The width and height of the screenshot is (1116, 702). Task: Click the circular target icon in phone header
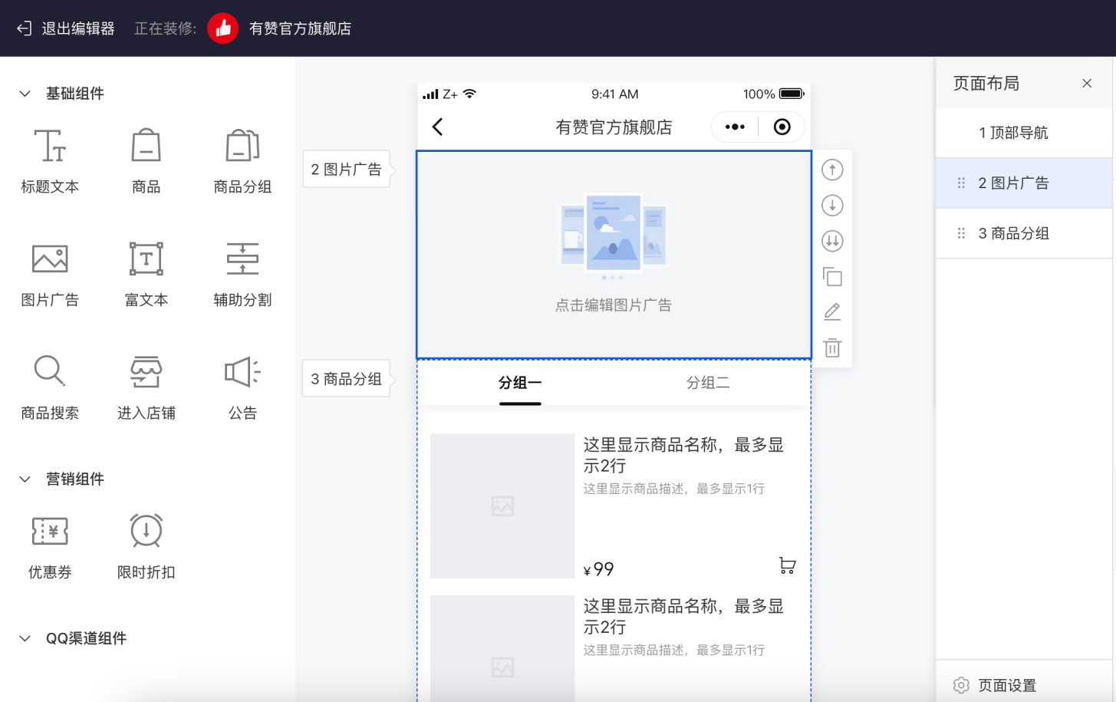pos(782,127)
